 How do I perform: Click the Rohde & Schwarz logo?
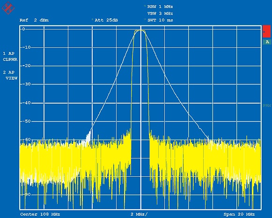click(x=8, y=8)
